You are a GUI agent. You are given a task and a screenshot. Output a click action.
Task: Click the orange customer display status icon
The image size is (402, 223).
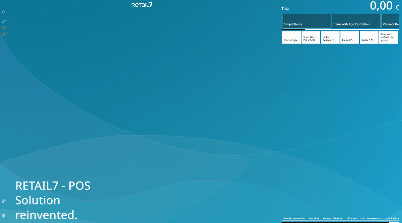pos(4,27)
